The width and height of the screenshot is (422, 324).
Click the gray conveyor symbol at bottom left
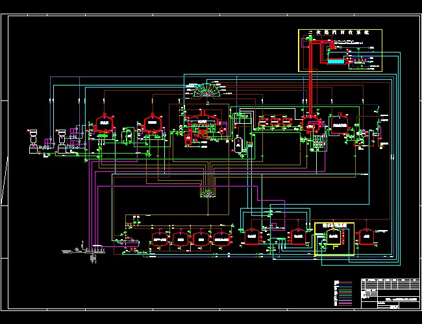tap(84, 251)
